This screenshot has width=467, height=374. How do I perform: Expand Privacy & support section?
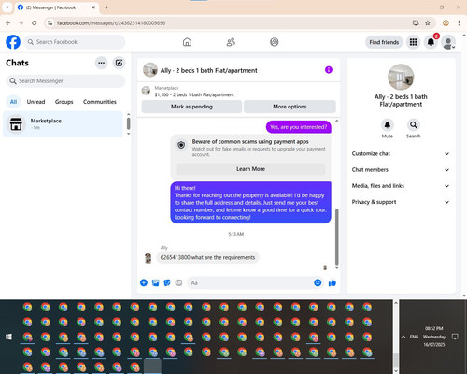[401, 202]
